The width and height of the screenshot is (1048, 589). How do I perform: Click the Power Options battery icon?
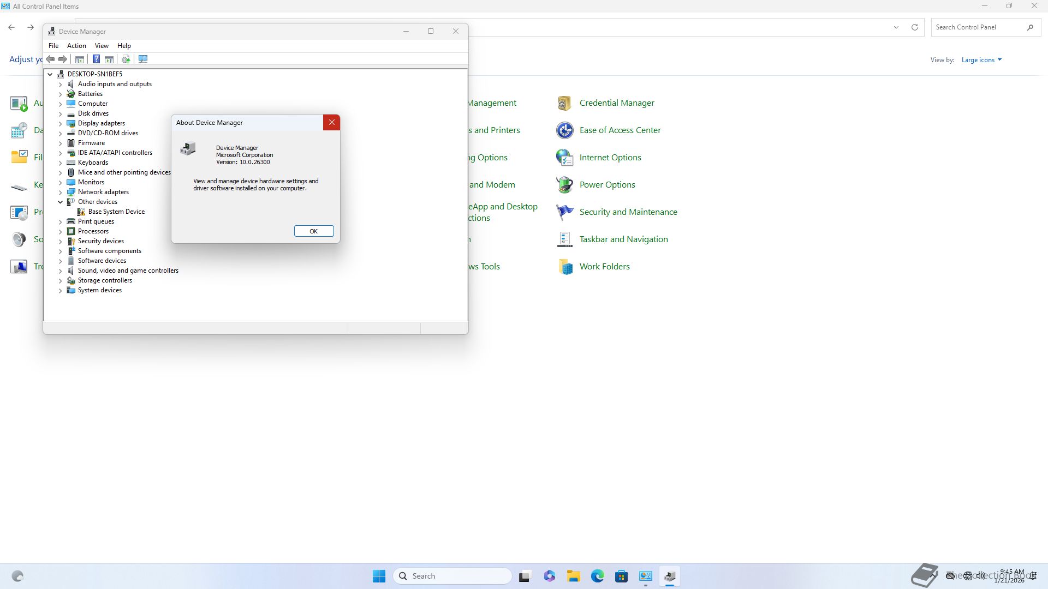coord(564,185)
